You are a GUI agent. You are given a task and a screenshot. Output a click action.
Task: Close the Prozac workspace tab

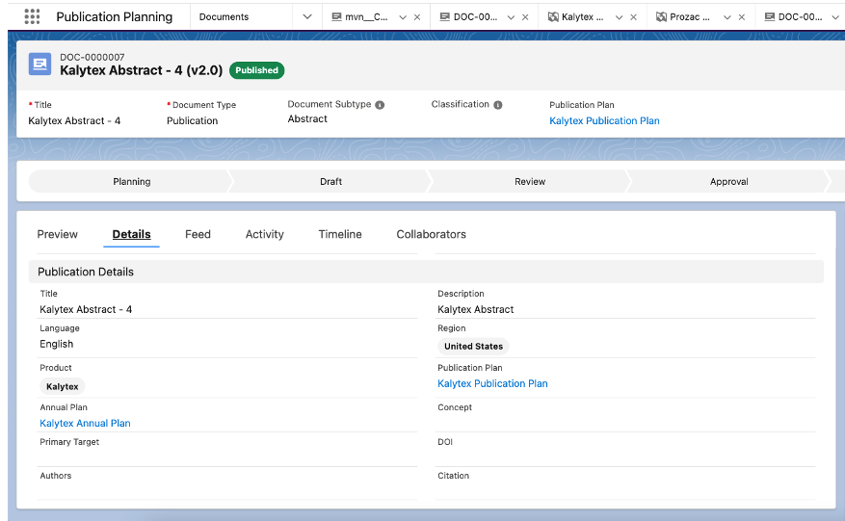(x=741, y=17)
